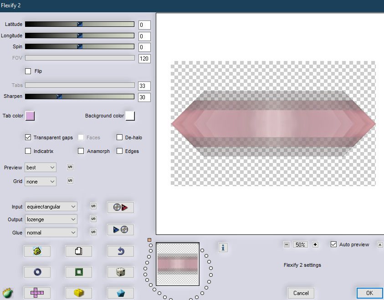Click the yellow brick icon button

79,293
